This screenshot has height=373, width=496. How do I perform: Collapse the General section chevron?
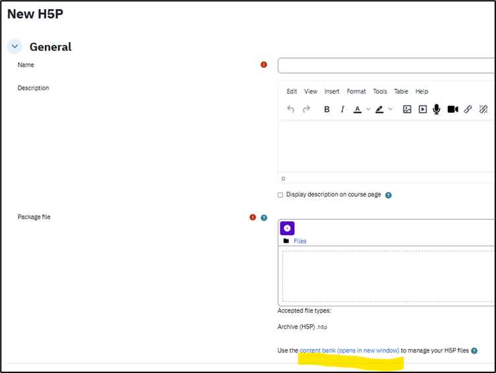[x=15, y=47]
